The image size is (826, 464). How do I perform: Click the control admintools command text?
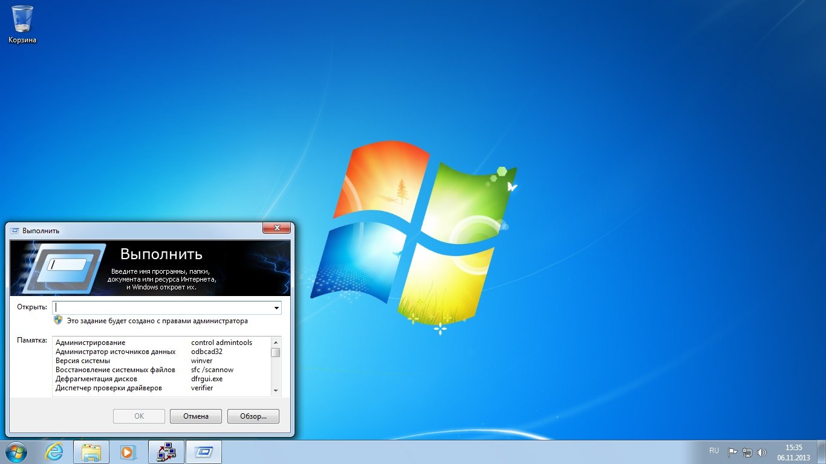[x=221, y=343]
